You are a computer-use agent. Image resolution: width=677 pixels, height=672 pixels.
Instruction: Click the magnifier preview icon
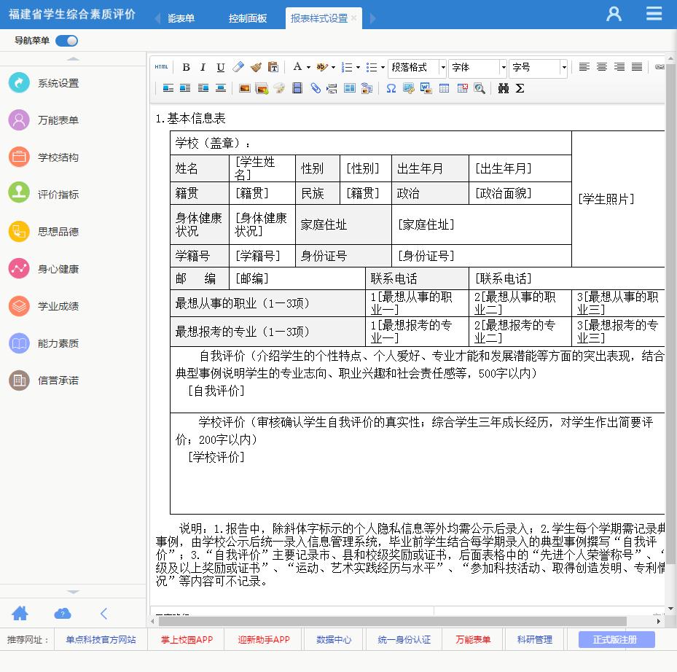click(480, 88)
